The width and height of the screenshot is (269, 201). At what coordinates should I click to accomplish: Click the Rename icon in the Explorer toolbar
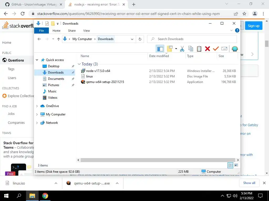tap(224, 49)
